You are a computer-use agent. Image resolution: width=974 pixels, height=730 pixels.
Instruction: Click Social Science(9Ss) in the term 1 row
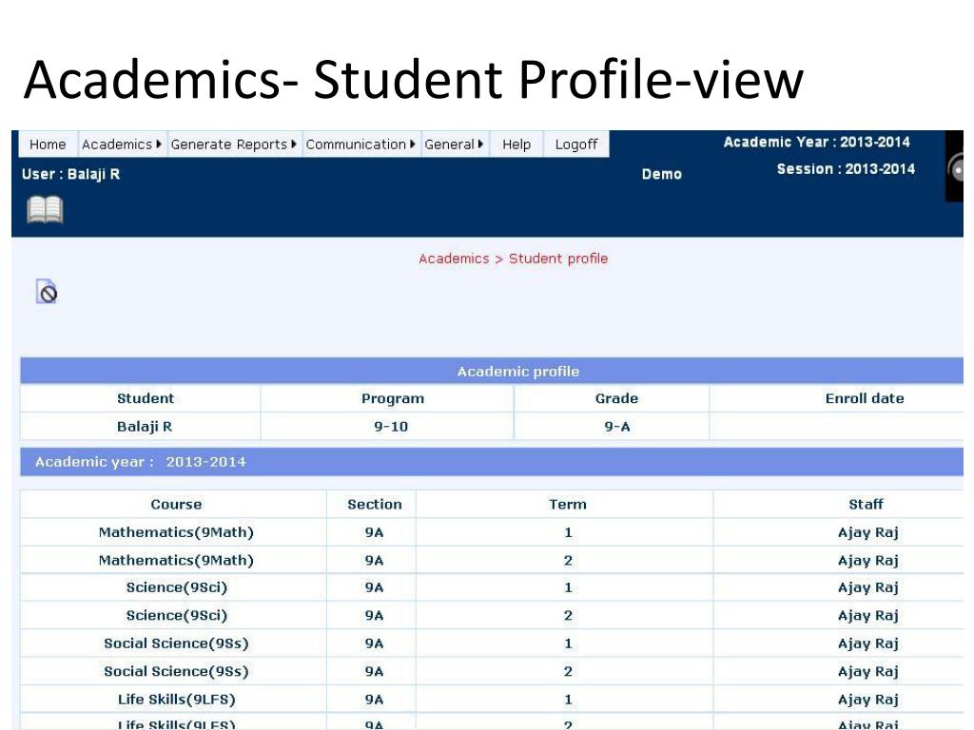176,644
